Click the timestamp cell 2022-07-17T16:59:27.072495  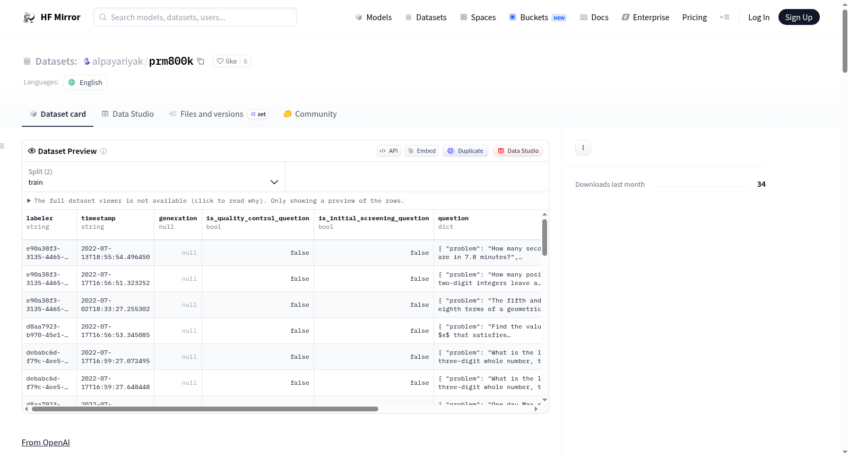[x=116, y=357]
